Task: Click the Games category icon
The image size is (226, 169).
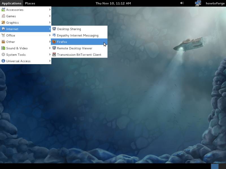Action: coord(3,16)
